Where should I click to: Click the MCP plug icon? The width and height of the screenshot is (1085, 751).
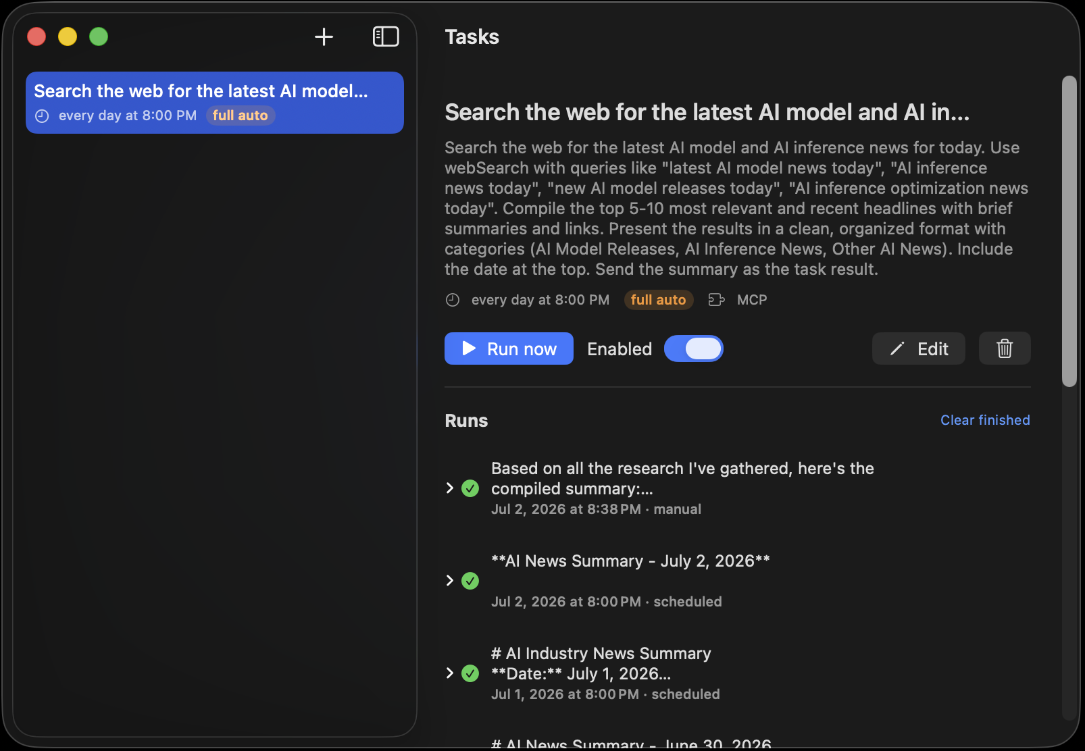(716, 300)
